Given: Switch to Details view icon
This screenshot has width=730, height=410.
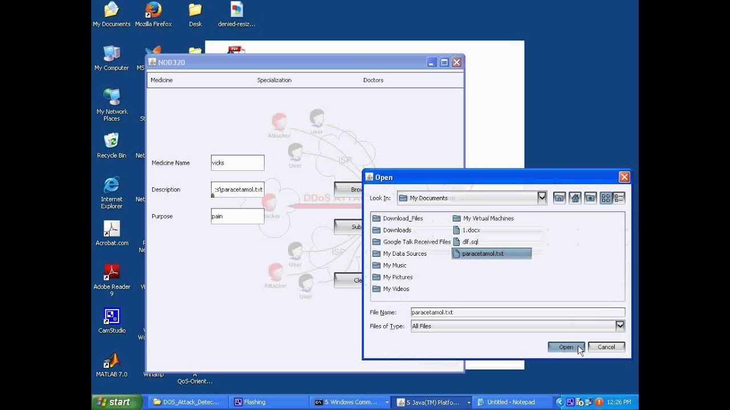Looking at the screenshot, I should click(x=619, y=198).
